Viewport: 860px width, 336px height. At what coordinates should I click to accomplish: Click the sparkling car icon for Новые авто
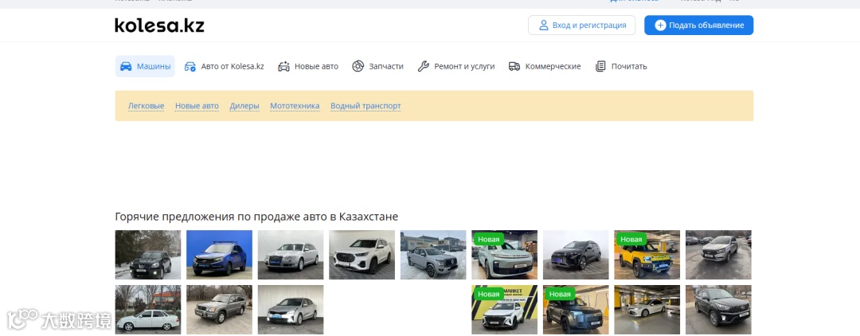click(x=283, y=66)
